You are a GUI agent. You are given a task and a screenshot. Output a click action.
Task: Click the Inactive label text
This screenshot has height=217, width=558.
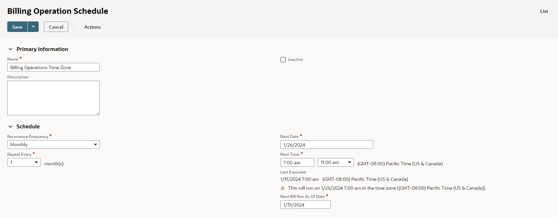coord(295,60)
